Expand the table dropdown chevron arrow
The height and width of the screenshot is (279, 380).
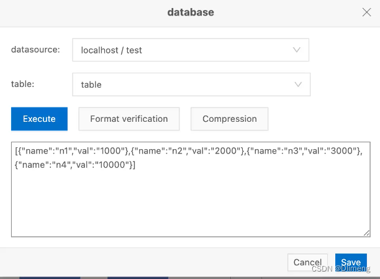pyautogui.click(x=298, y=84)
